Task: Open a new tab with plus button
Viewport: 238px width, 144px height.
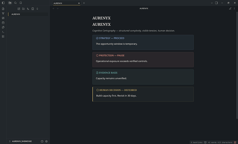Action: click(84, 3)
